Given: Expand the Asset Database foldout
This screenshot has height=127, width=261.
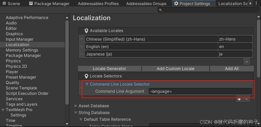Looking at the screenshot, I should 76,106.
